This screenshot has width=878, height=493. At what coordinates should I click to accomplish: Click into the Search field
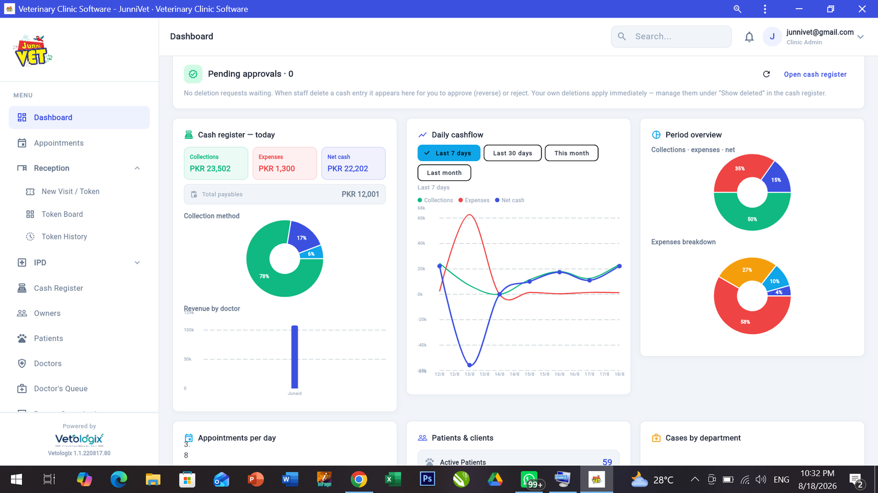pos(671,37)
